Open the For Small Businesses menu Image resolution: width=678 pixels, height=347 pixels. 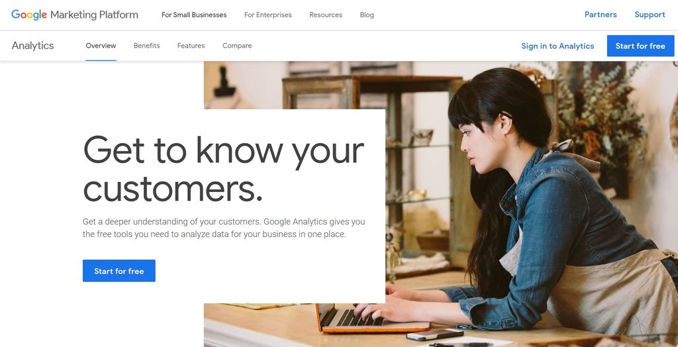click(x=194, y=15)
